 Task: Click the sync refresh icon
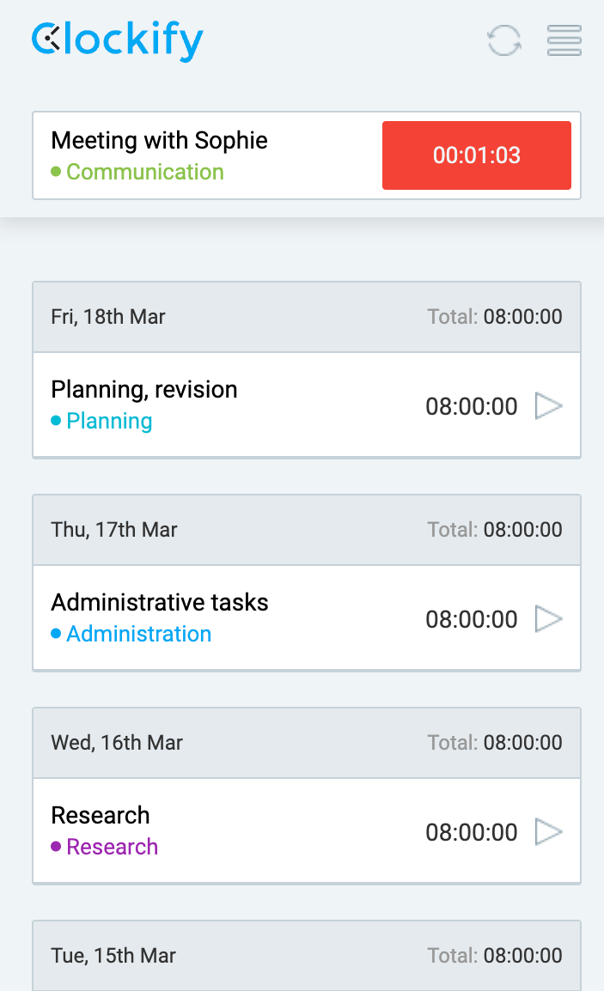[504, 40]
